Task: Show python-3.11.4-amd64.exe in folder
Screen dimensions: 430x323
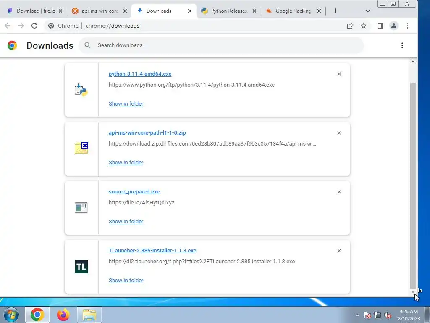Action: (x=126, y=103)
